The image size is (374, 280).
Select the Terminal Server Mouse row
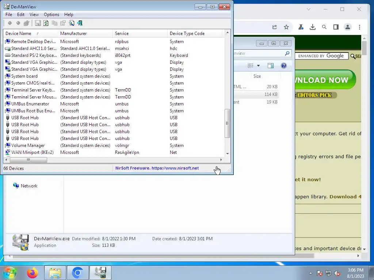pos(114,97)
